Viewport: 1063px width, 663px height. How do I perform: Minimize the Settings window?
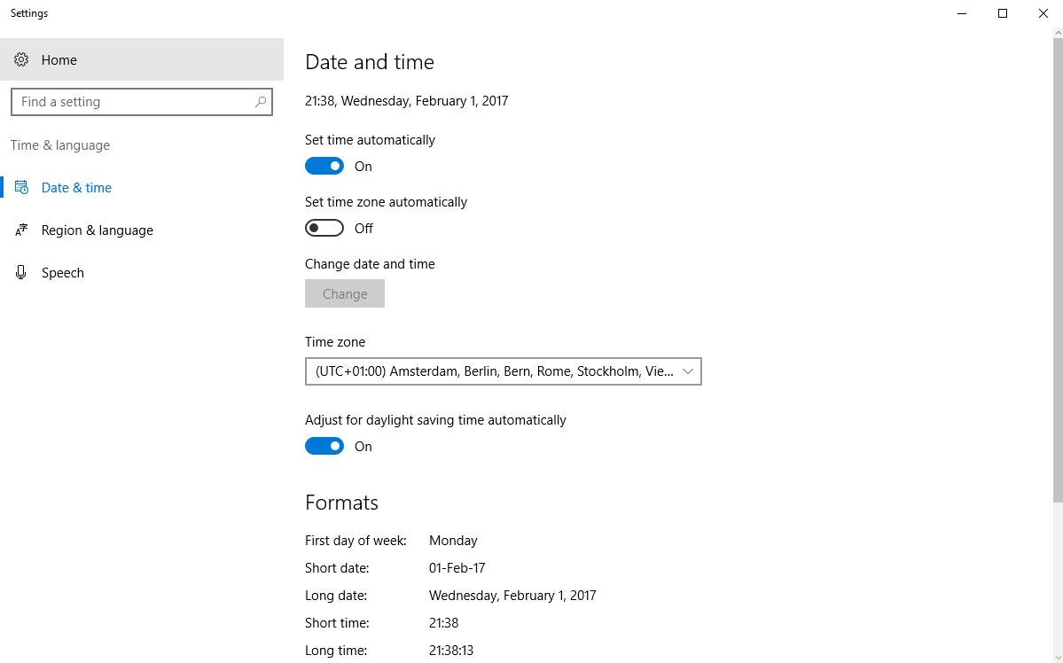[962, 13]
